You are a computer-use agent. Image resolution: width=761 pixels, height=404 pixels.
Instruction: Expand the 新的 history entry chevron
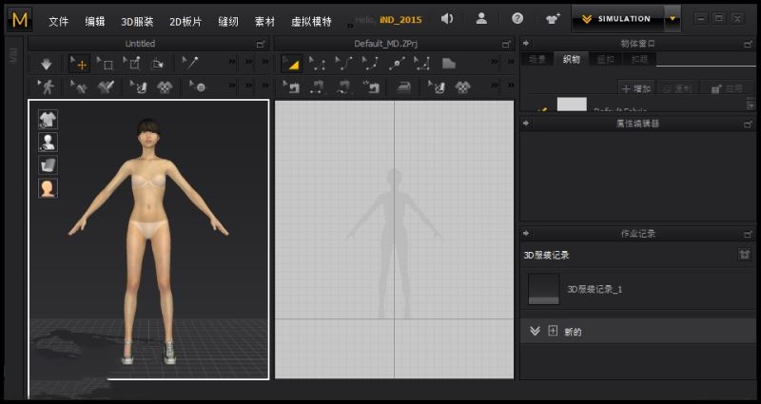click(x=535, y=331)
